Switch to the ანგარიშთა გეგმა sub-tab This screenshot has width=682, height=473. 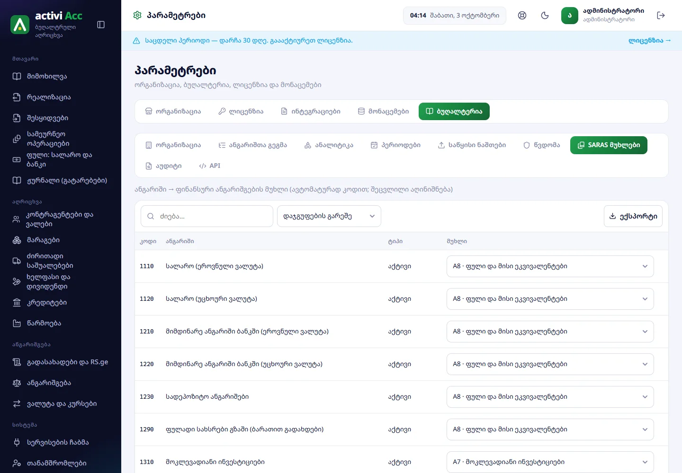(x=252, y=145)
